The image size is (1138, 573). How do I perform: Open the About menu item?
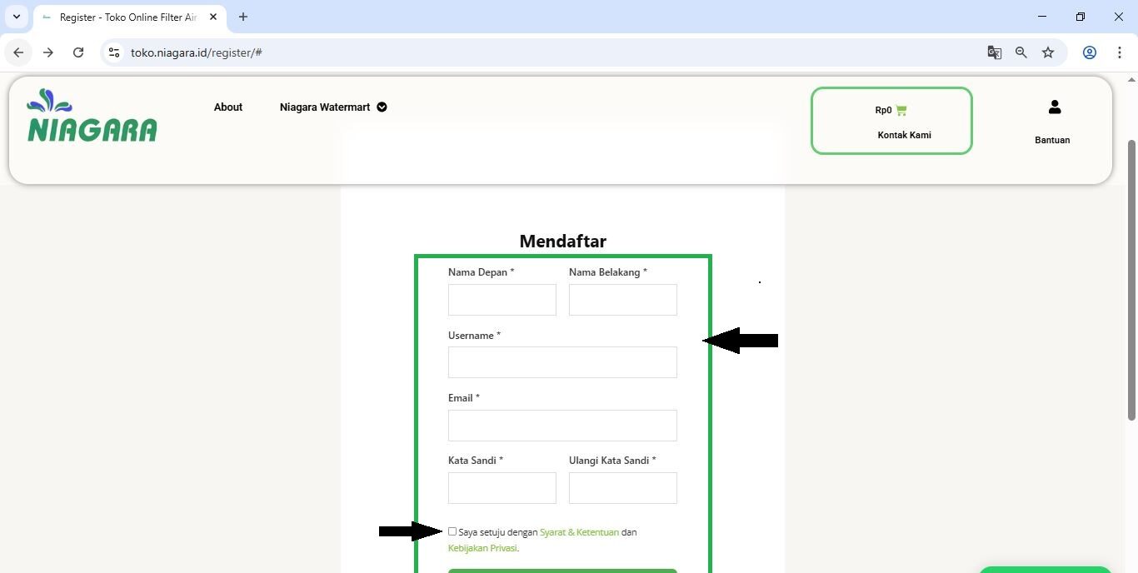(x=227, y=107)
